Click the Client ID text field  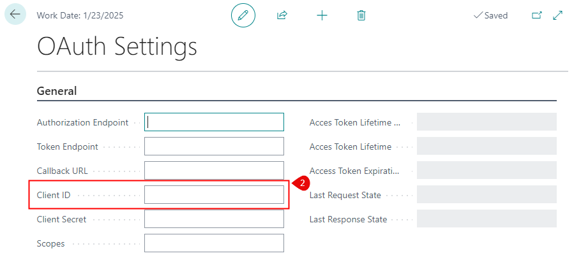[x=214, y=195]
